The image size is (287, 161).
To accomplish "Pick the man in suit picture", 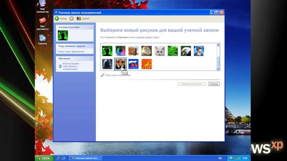I will pyautogui.click(x=199, y=51).
